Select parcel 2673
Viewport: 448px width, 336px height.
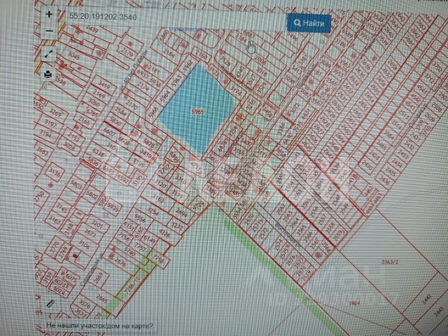90,233
